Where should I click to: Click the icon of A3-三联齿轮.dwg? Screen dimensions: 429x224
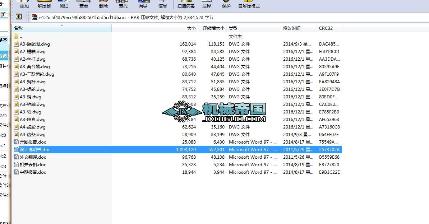pos(16,74)
